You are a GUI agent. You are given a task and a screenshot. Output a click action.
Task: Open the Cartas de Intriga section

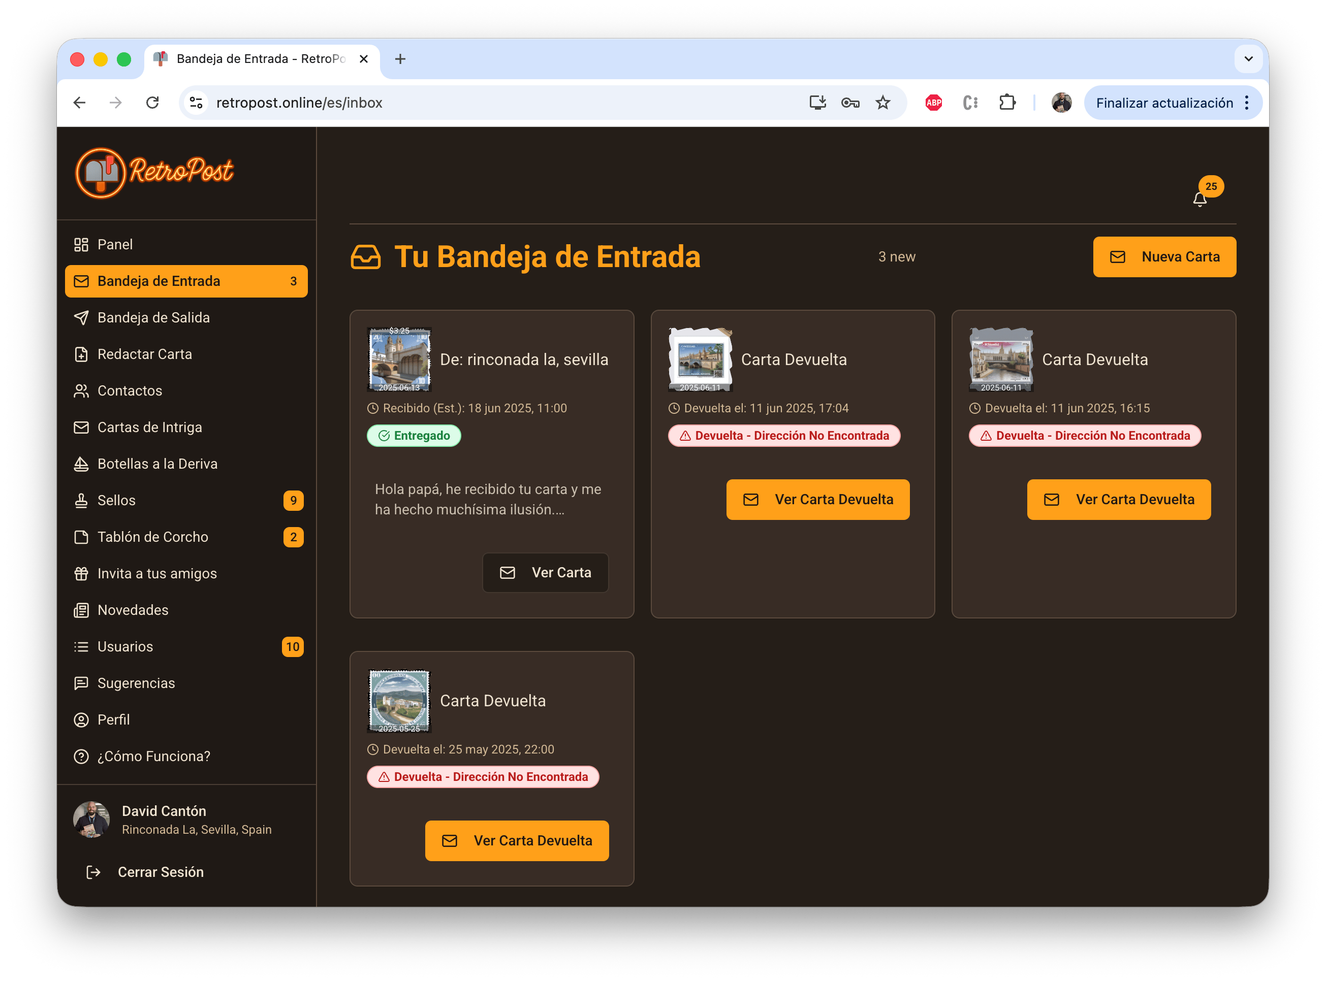[150, 427]
